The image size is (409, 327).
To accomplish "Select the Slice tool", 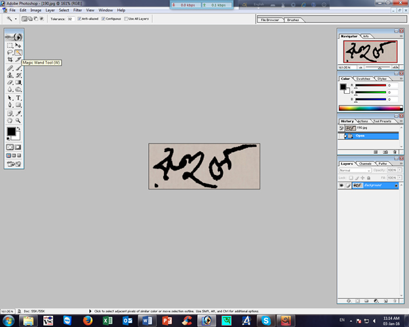I will (x=18, y=60).
